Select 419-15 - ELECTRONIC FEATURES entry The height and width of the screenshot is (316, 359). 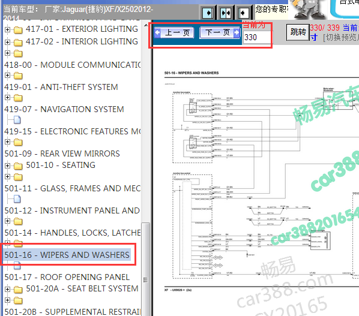click(73, 131)
